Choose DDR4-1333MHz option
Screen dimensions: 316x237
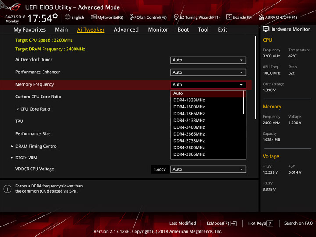click(207, 100)
